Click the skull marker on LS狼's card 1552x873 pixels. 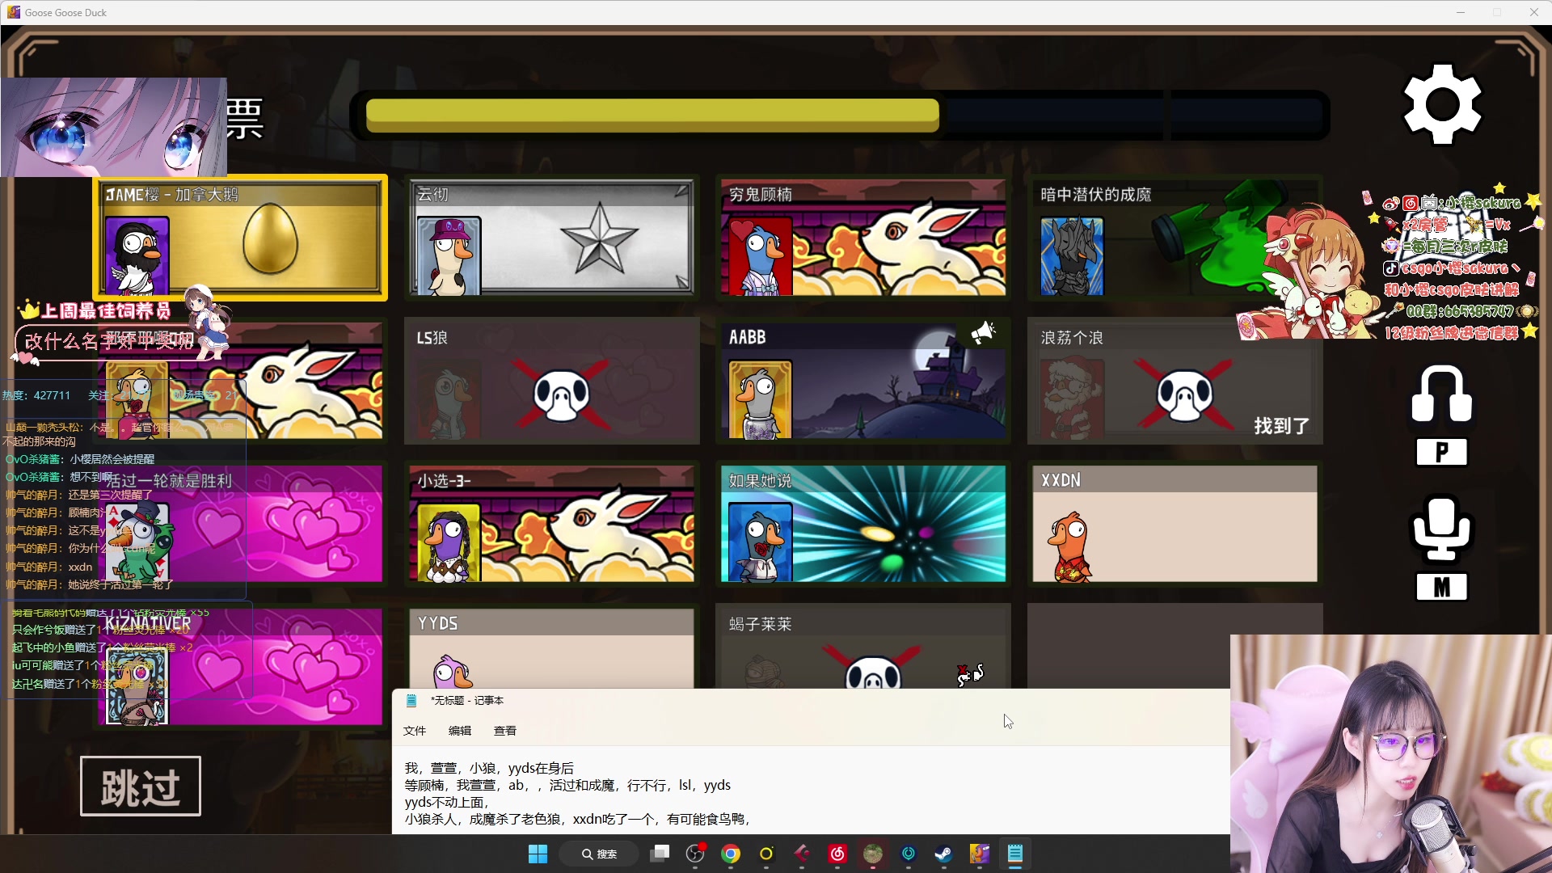click(x=561, y=394)
